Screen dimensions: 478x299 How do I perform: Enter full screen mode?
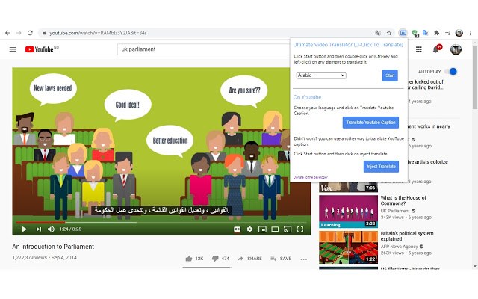click(300, 229)
